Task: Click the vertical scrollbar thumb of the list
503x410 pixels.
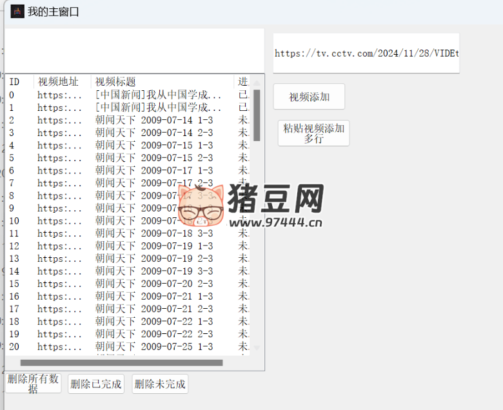Action: pyautogui.click(x=257, y=115)
